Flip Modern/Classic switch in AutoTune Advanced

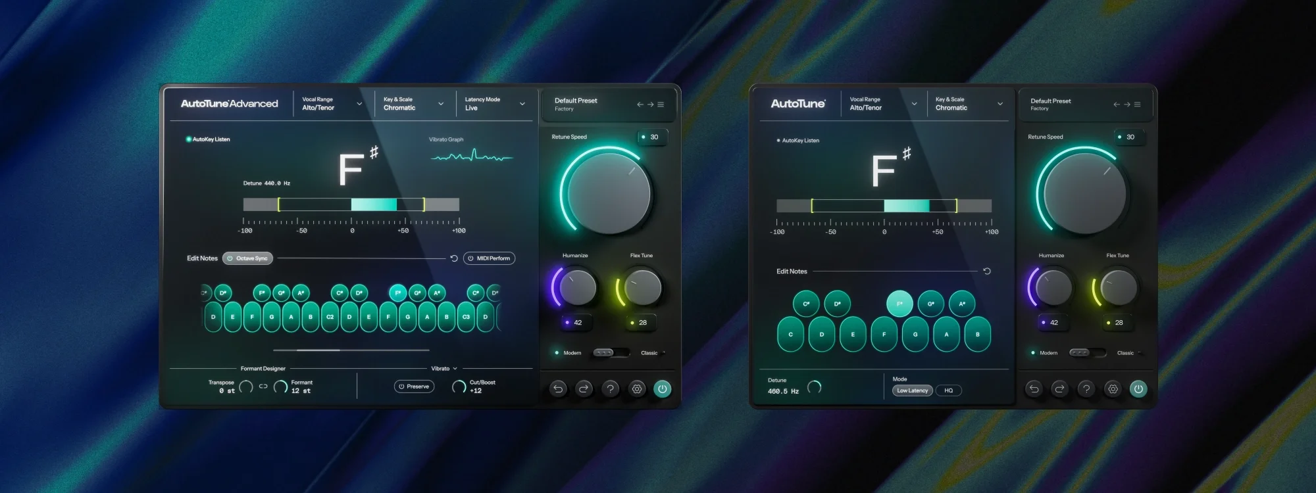(x=611, y=353)
